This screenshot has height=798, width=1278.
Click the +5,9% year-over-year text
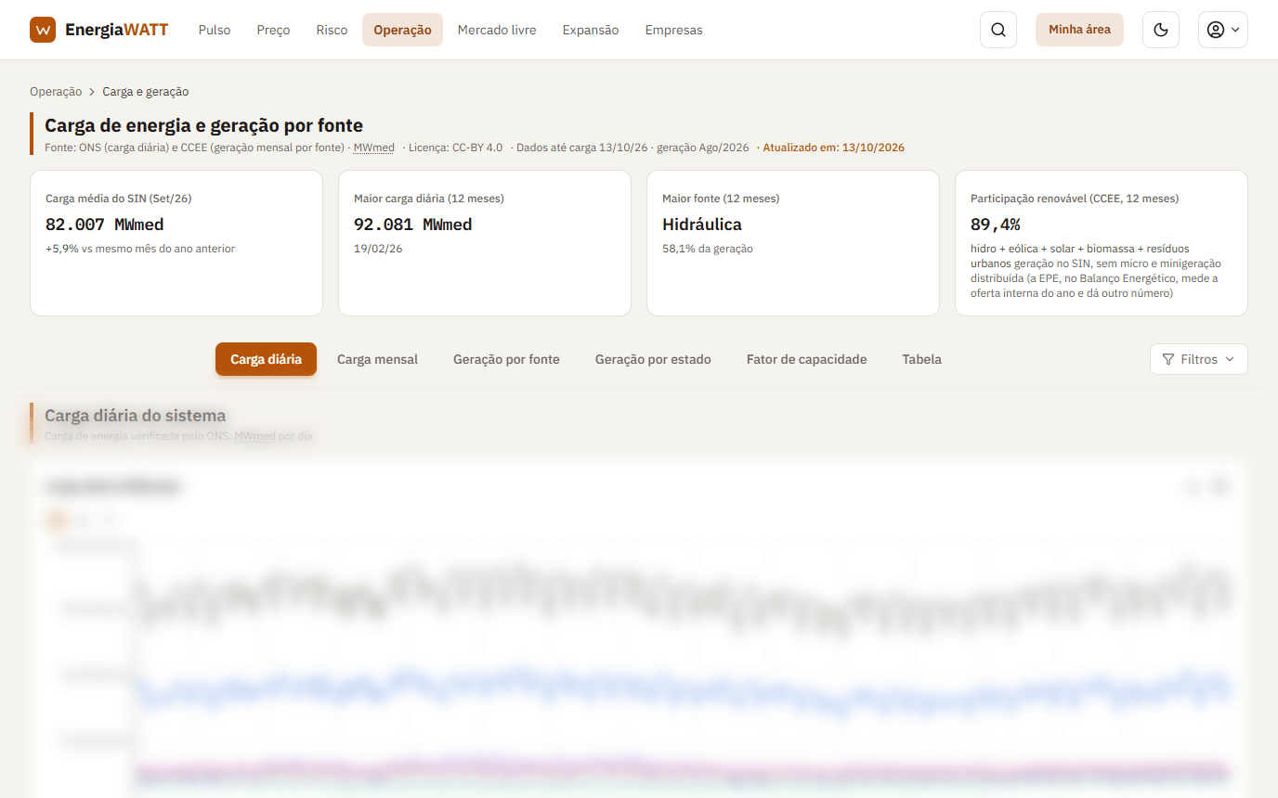(x=140, y=249)
